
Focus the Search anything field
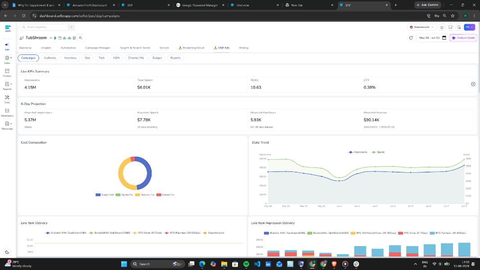click(x=47, y=27)
